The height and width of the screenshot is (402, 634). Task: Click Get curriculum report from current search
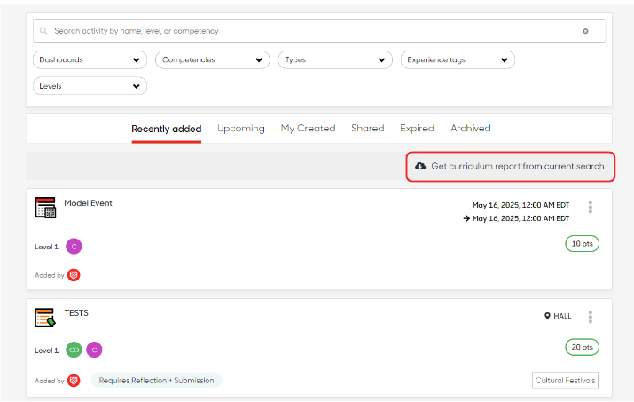point(510,166)
